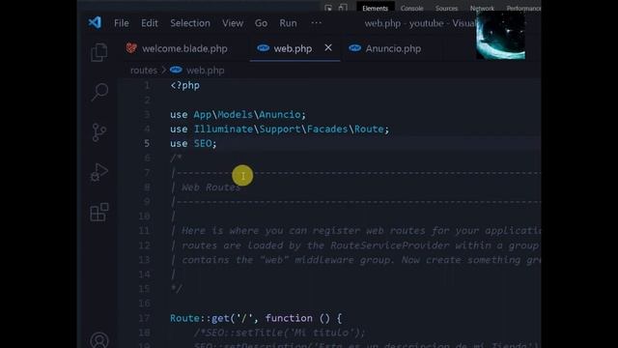618x348 pixels.
Task: Click 'SEO' in the use statement
Action: point(203,144)
